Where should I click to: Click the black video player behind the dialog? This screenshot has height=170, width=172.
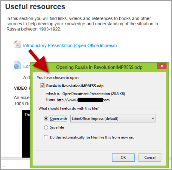(x=26, y=134)
